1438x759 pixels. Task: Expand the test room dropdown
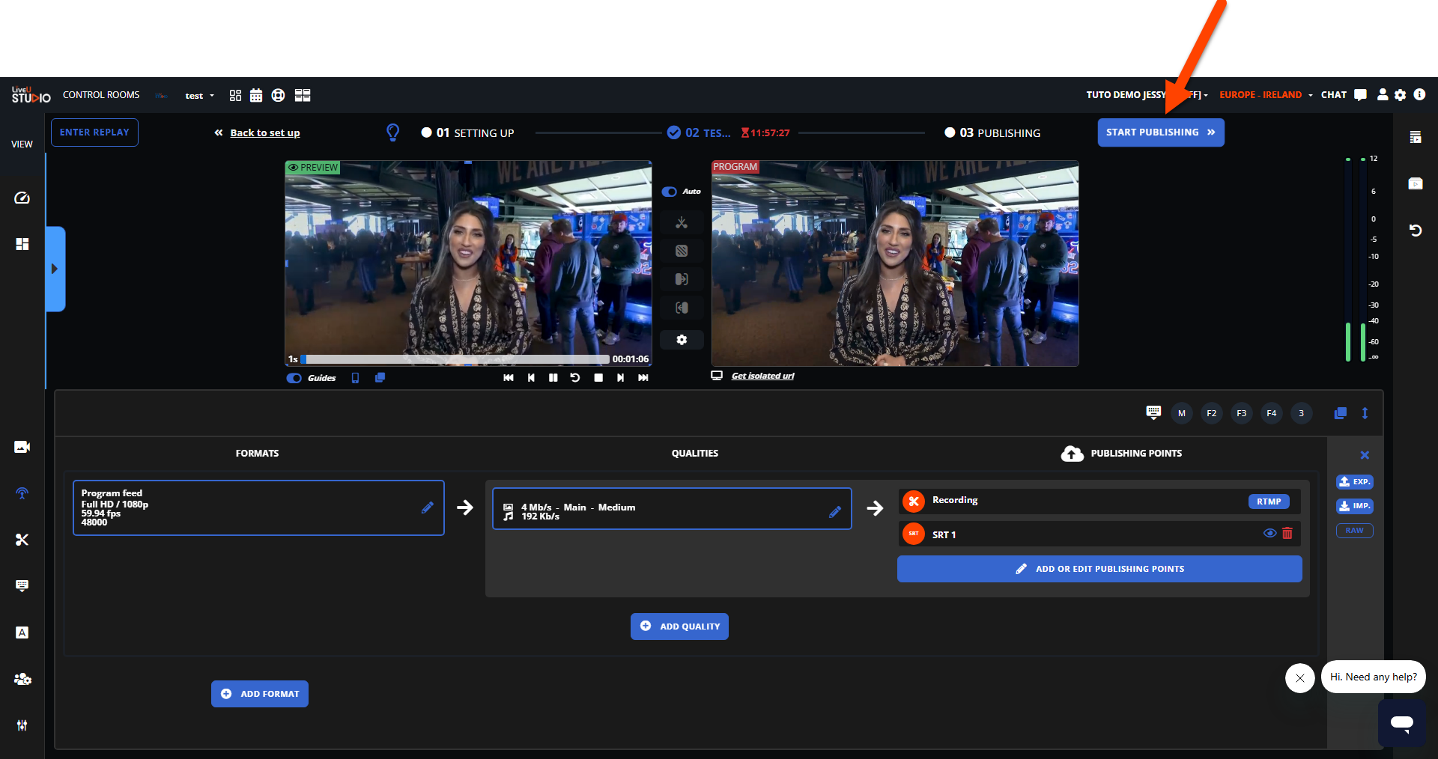coord(199,96)
